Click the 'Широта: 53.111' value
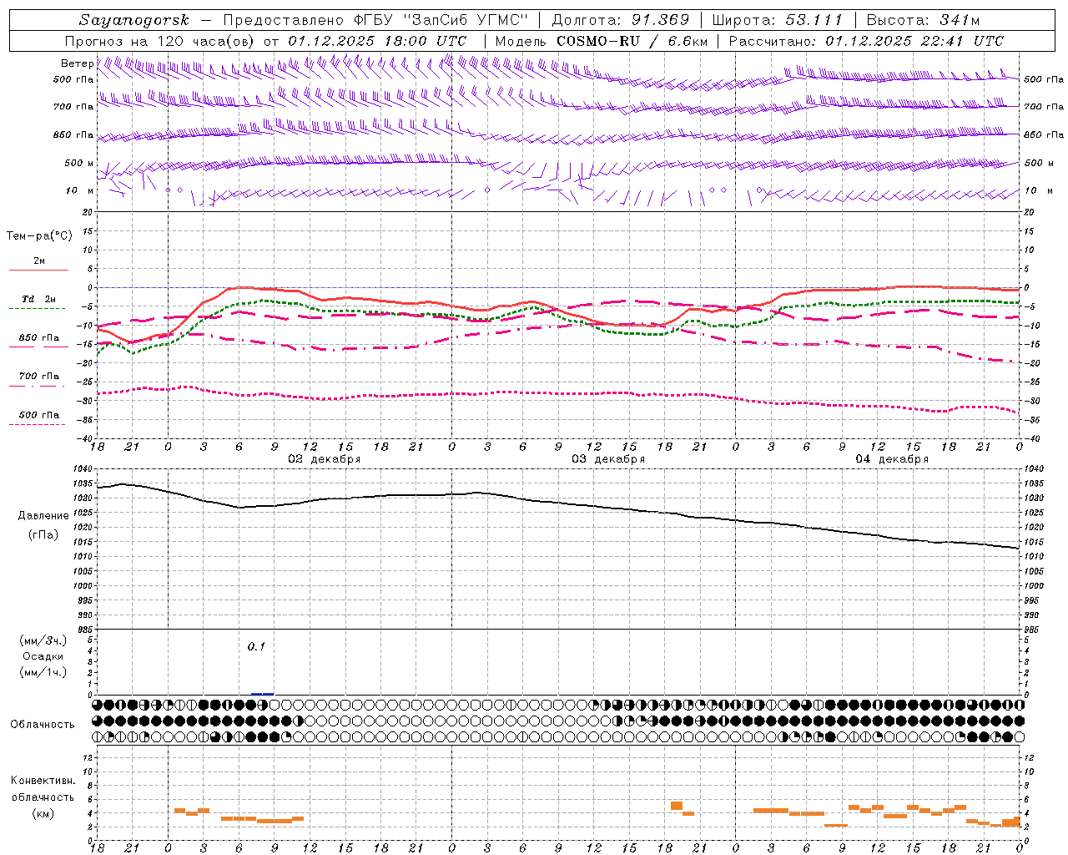The width and height of the screenshot is (1068, 855). click(x=778, y=20)
